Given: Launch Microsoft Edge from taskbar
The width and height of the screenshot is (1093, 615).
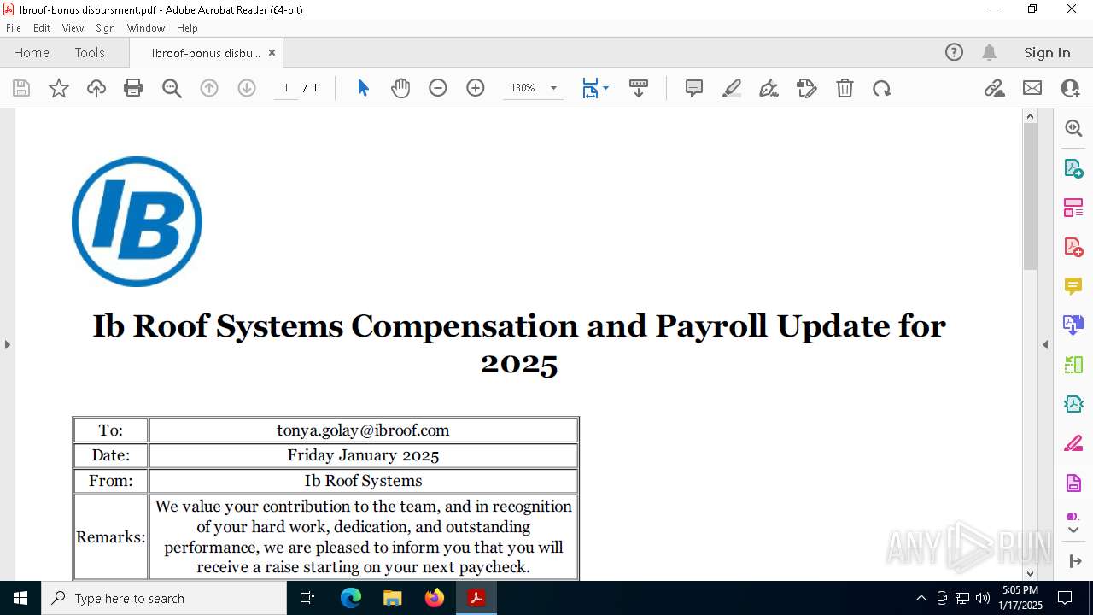Looking at the screenshot, I should 351,598.
